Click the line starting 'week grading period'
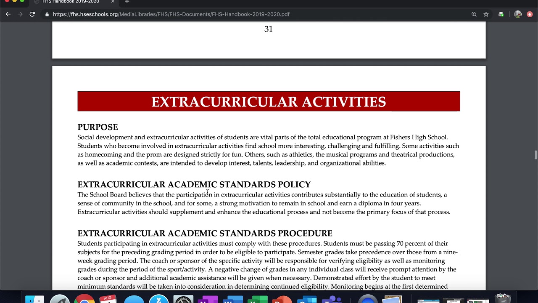 click(x=261, y=261)
